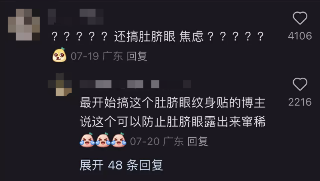Screen dimensions: 320x181
Task: Open the top commenter's blurred username
Action: pos(76,17)
